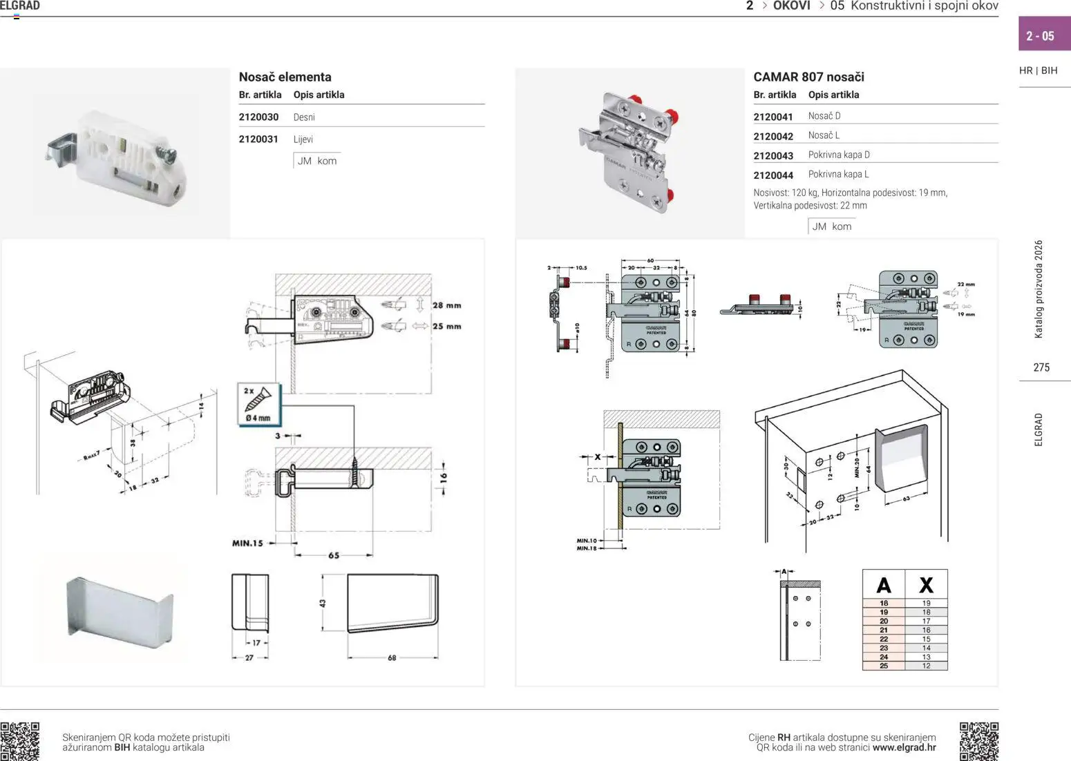Click the Nosač elementa heading

285,77
